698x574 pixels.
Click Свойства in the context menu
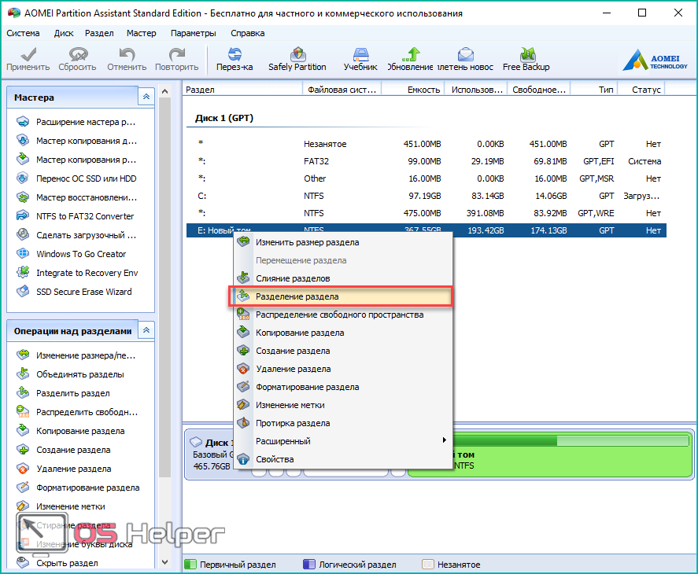[x=275, y=459]
